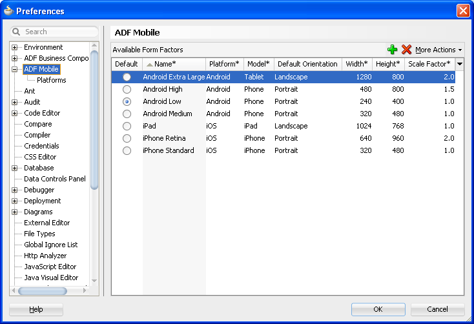Click the OK button
The image size is (474, 324).
pyautogui.click(x=378, y=309)
